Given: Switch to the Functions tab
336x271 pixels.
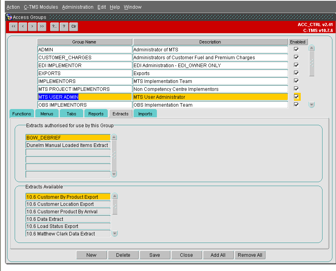Looking at the screenshot, I should [22, 114].
